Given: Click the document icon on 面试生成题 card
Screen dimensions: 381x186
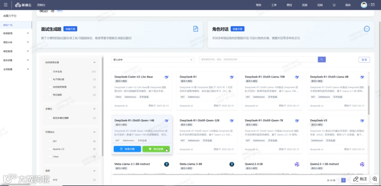Looking at the screenshot, I should (x=195, y=29).
